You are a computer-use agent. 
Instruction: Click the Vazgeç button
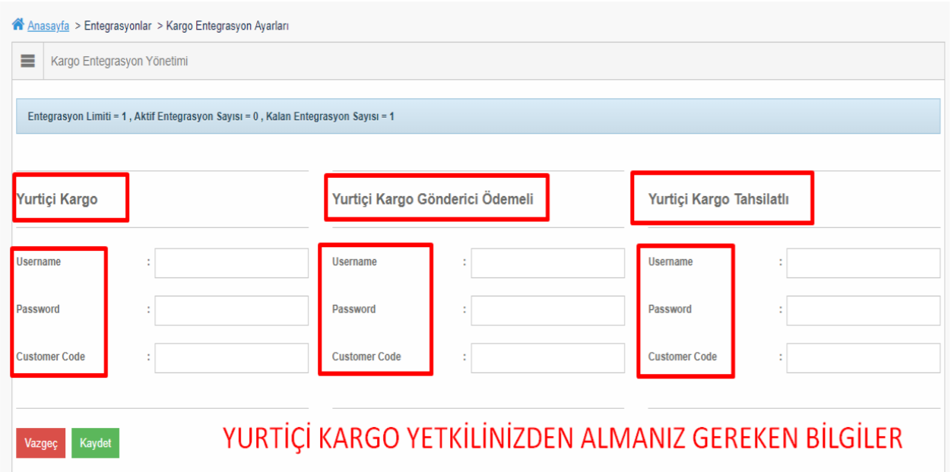(x=41, y=444)
